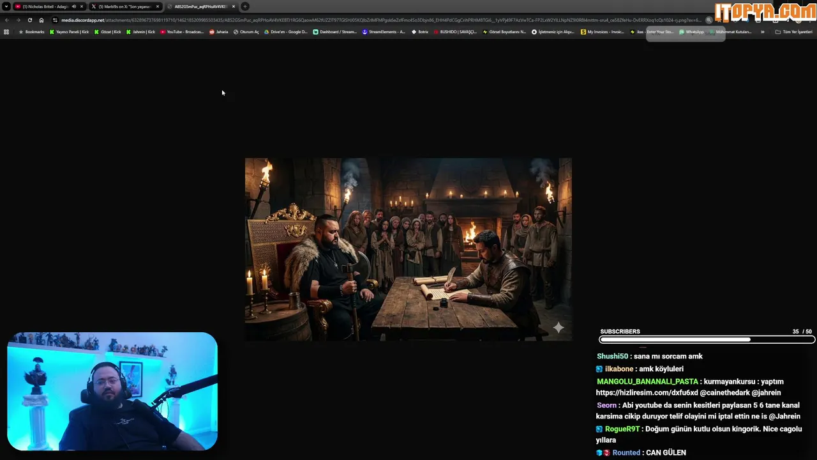Click the MANGOLU_BANANALI_PASTA chat username
The width and height of the screenshot is (817, 460).
[x=647, y=381]
